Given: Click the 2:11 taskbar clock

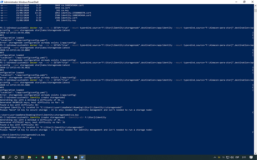Looking at the screenshot, I should [244, 157].
